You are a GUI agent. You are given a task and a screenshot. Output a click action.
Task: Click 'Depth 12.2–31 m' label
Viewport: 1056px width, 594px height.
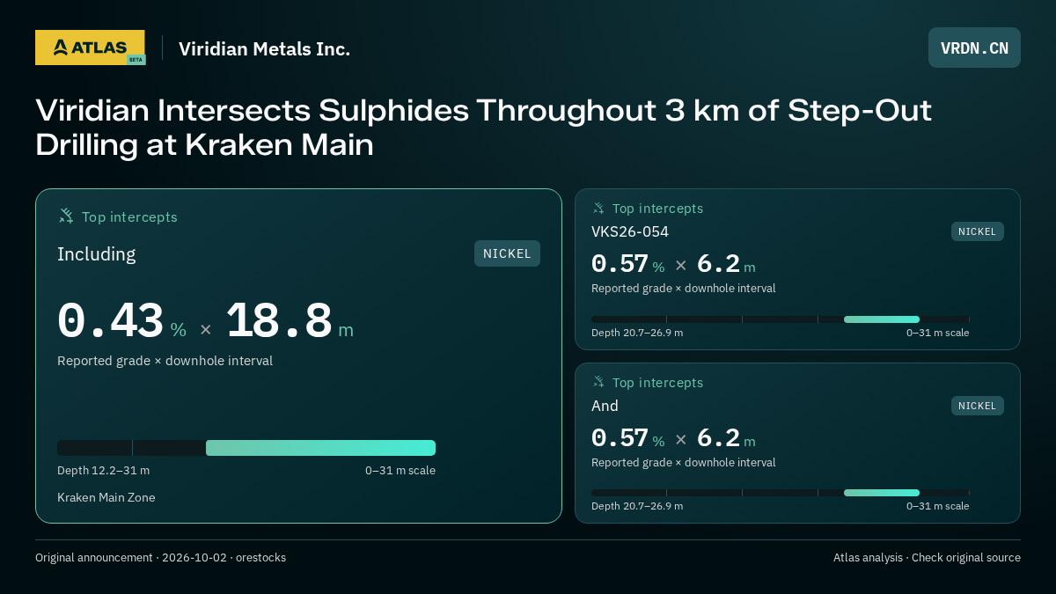103,470
